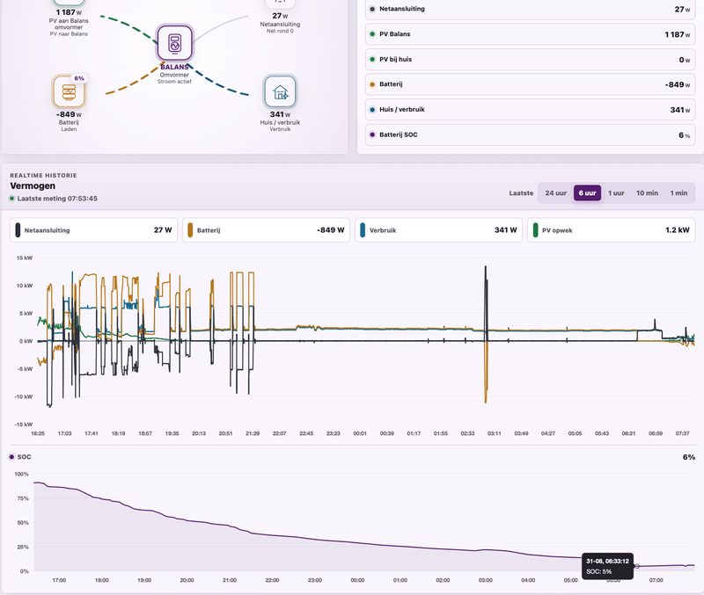Click the battery icon in the flow diagram
Image resolution: width=704 pixels, height=595 pixels.
tap(69, 91)
